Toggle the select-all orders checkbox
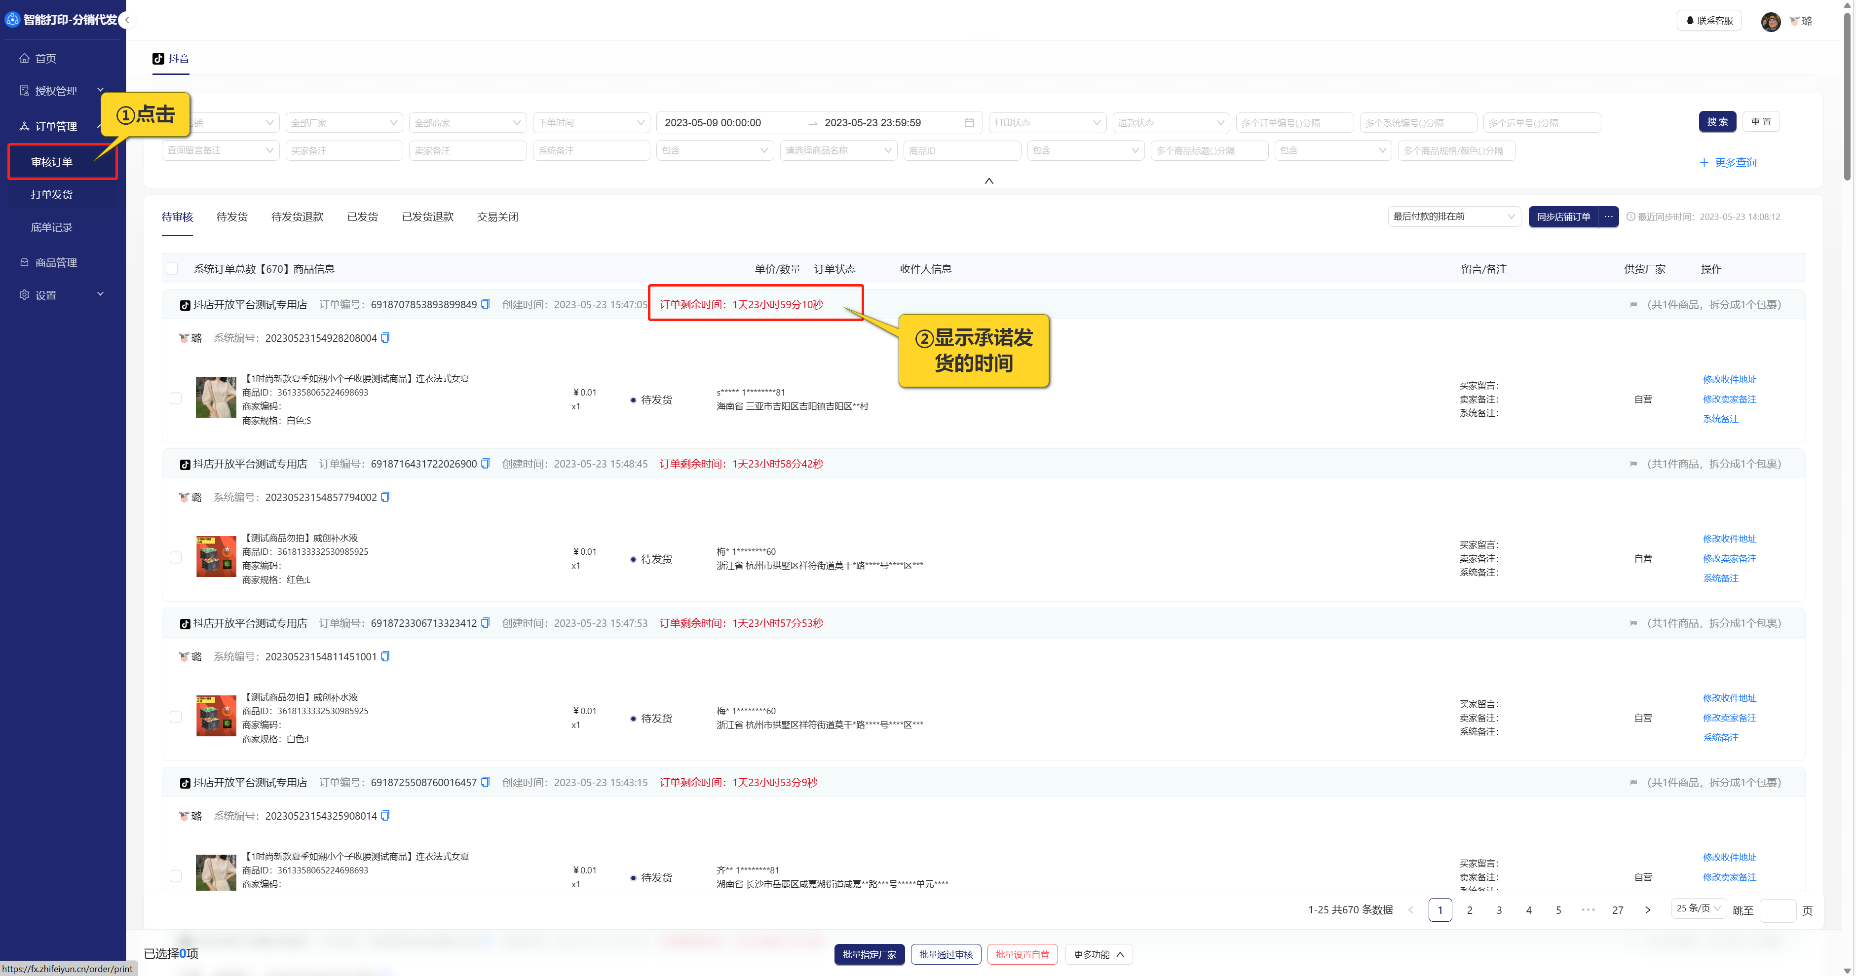 click(x=171, y=269)
